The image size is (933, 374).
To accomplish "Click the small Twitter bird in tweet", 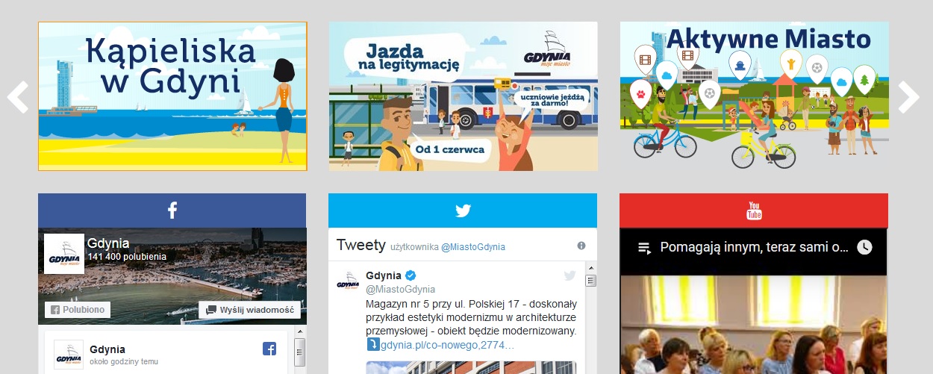I will coord(570,275).
